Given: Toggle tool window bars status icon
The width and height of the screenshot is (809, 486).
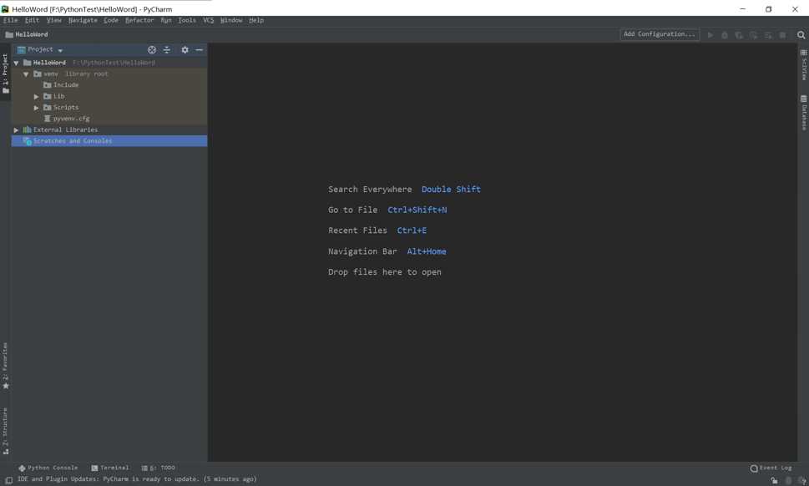Looking at the screenshot, I should [x=9, y=480].
